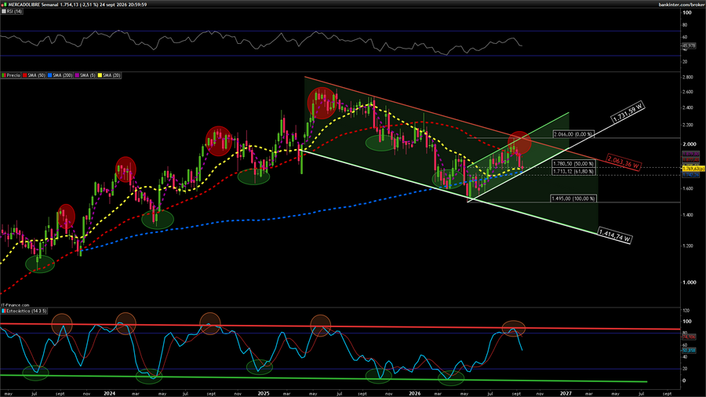
Task: Click the yellow 1.769,63 price axis tag
Action: (693, 169)
